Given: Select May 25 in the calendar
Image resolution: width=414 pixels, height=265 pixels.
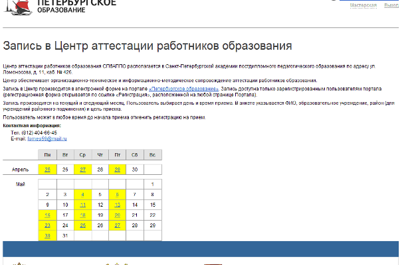Looking at the screenshot, I should 82,225.
